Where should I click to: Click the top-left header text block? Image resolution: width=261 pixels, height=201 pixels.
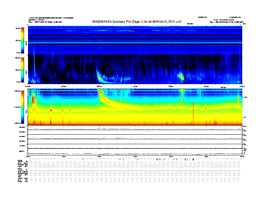51,20
